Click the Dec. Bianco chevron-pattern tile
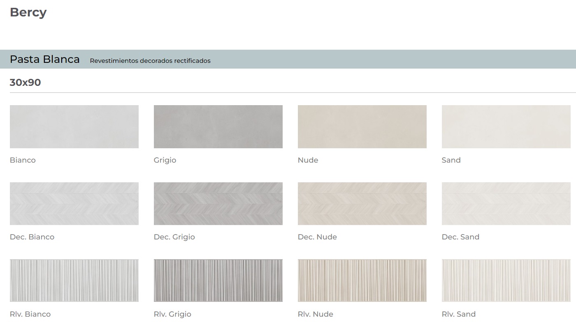This screenshot has width=576, height=322. 74,204
